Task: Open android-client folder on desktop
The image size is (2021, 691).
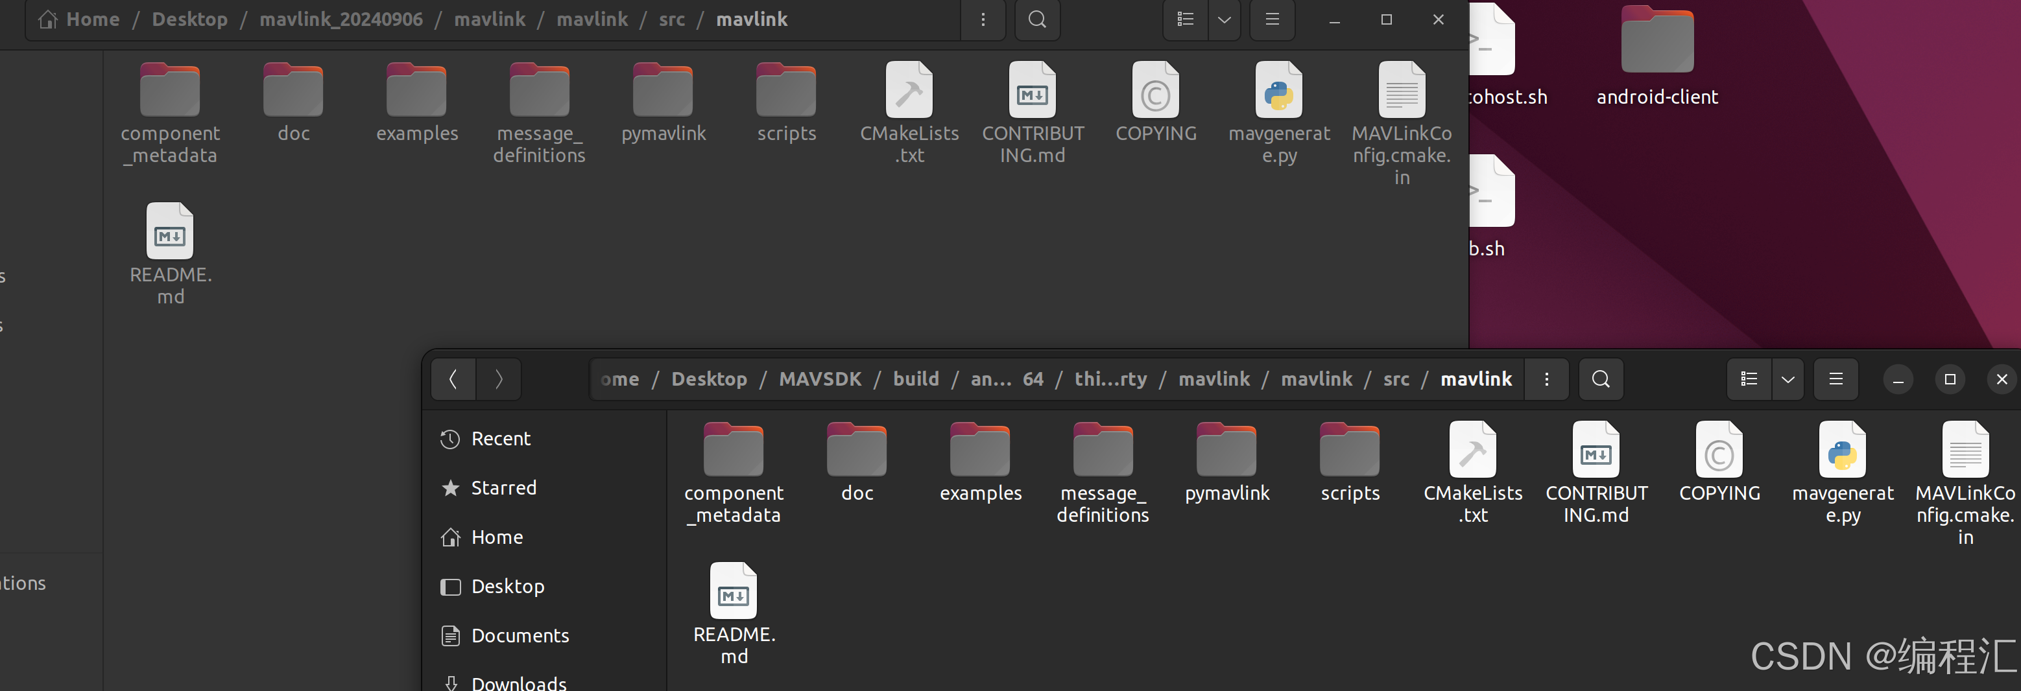Action: point(1657,55)
